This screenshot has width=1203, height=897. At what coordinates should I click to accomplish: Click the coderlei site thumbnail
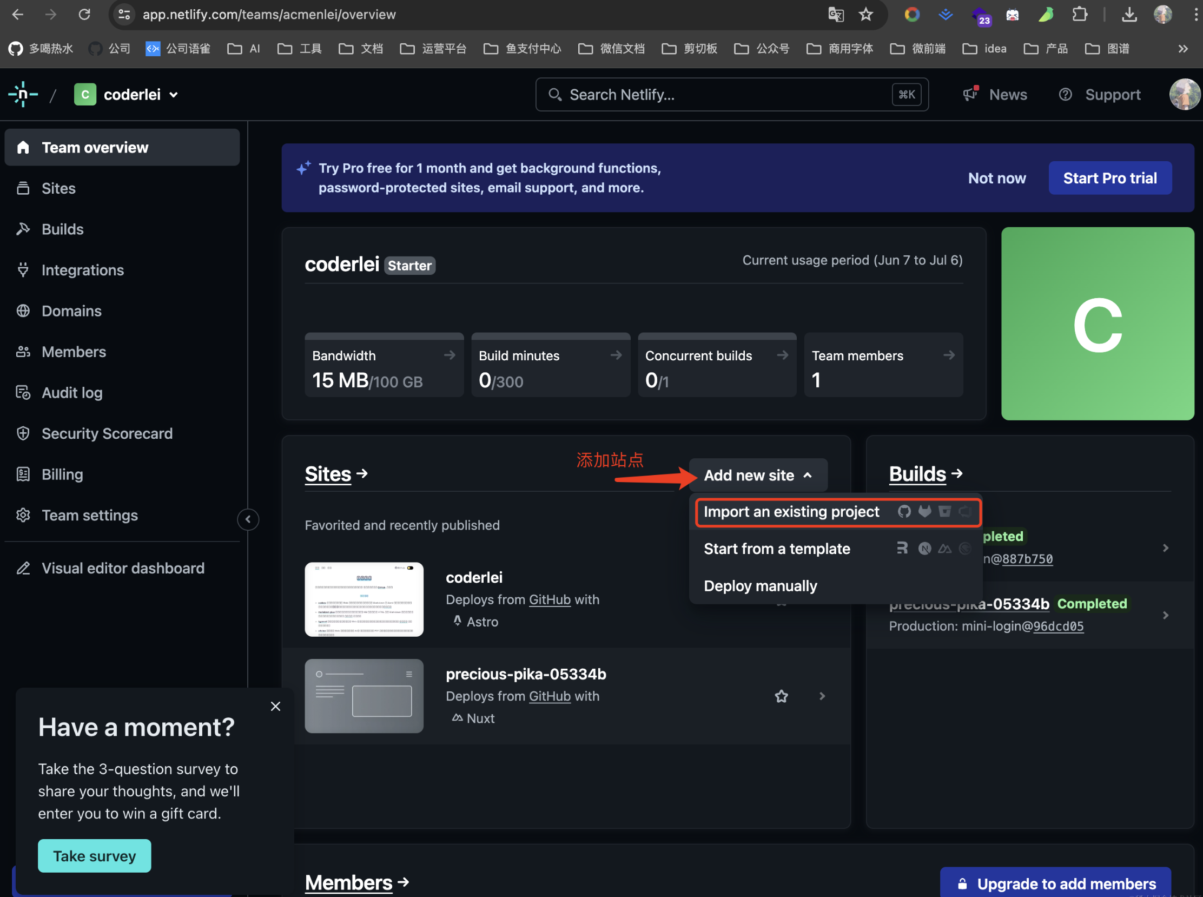363,598
